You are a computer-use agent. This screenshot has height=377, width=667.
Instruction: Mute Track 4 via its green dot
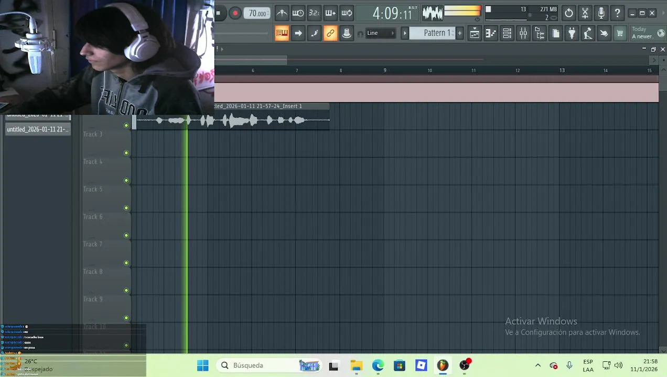126,181
